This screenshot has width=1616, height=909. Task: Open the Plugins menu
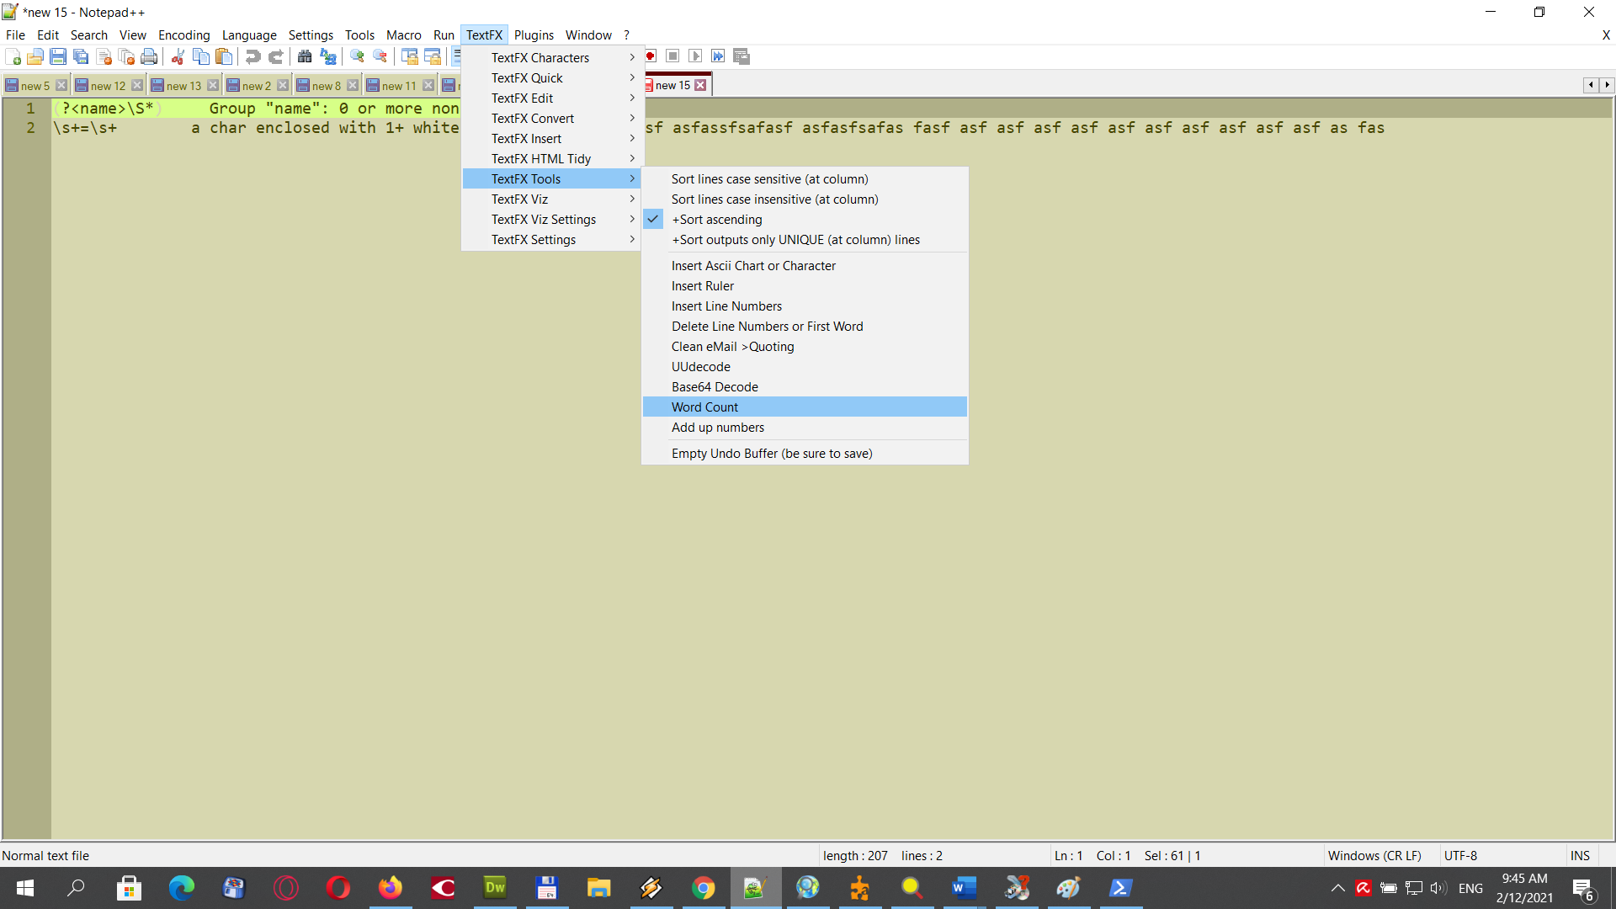click(x=534, y=35)
